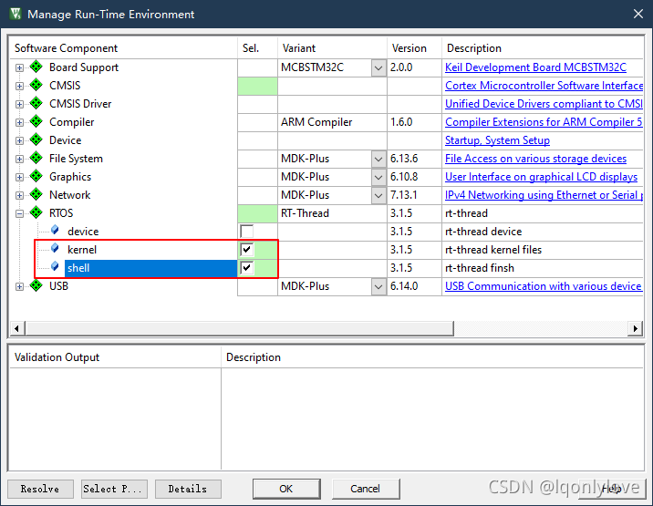Click the blue component icon beside shell
The height and width of the screenshot is (506, 653).
coord(55,267)
